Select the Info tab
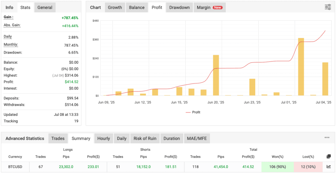The width and height of the screenshot is (336, 173). pos(10,8)
